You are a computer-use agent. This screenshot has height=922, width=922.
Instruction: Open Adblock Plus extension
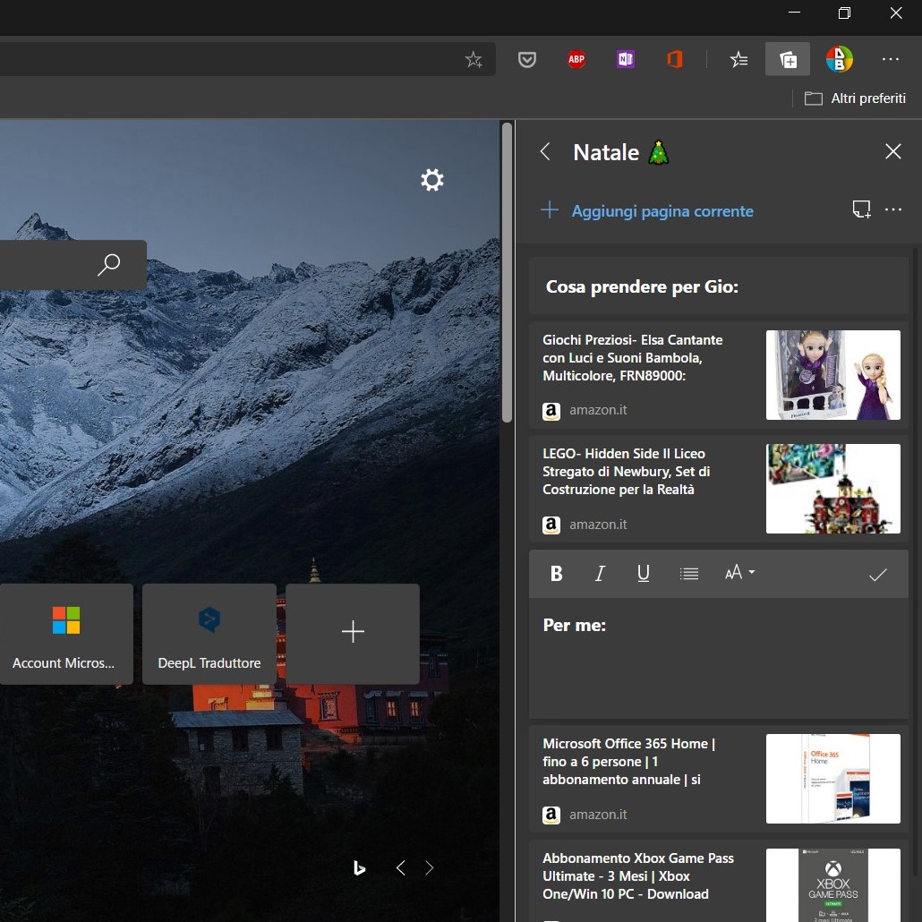(x=576, y=59)
